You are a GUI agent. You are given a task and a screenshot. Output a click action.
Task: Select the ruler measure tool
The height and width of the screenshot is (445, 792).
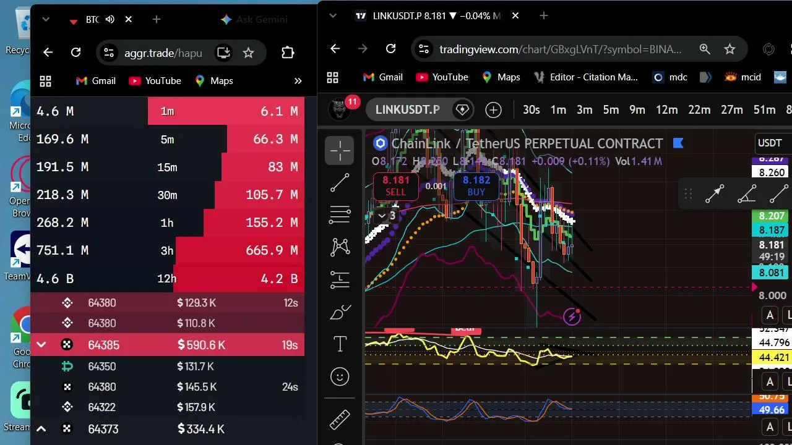click(x=340, y=420)
